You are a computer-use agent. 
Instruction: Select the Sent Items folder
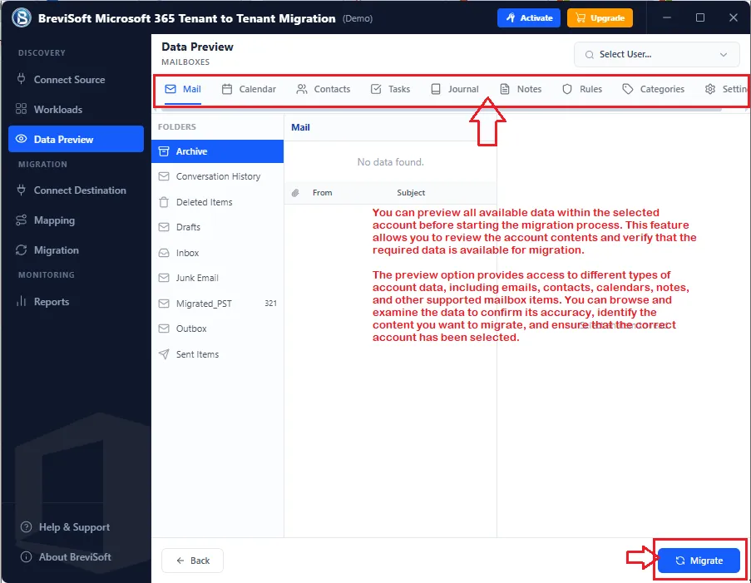(217, 354)
